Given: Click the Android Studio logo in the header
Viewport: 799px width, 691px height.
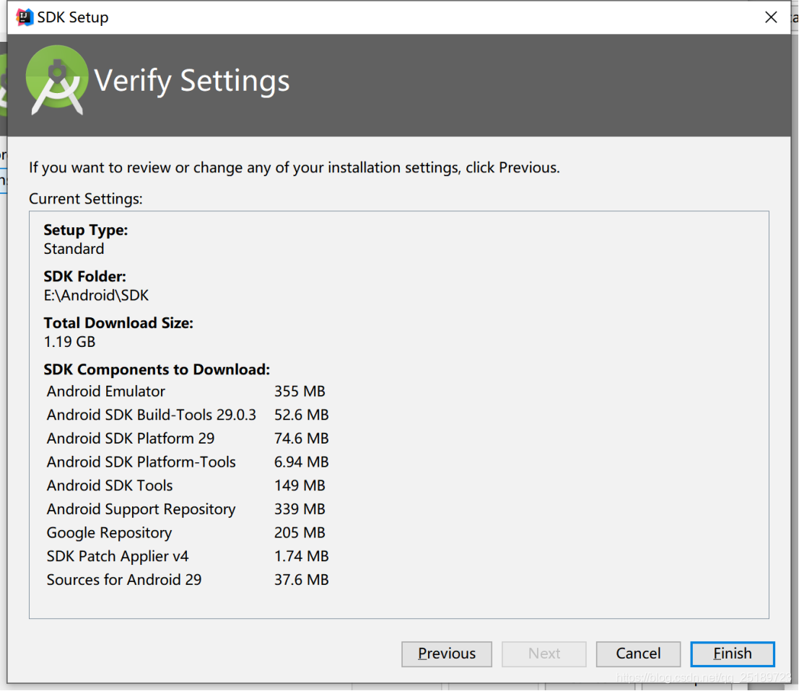Looking at the screenshot, I should point(56,80).
